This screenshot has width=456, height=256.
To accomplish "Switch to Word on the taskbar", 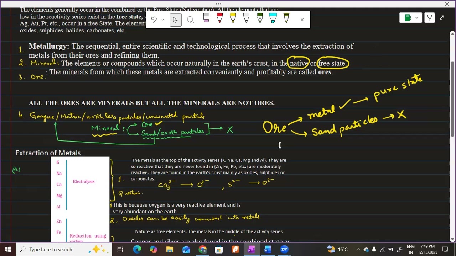I will (x=268, y=250).
